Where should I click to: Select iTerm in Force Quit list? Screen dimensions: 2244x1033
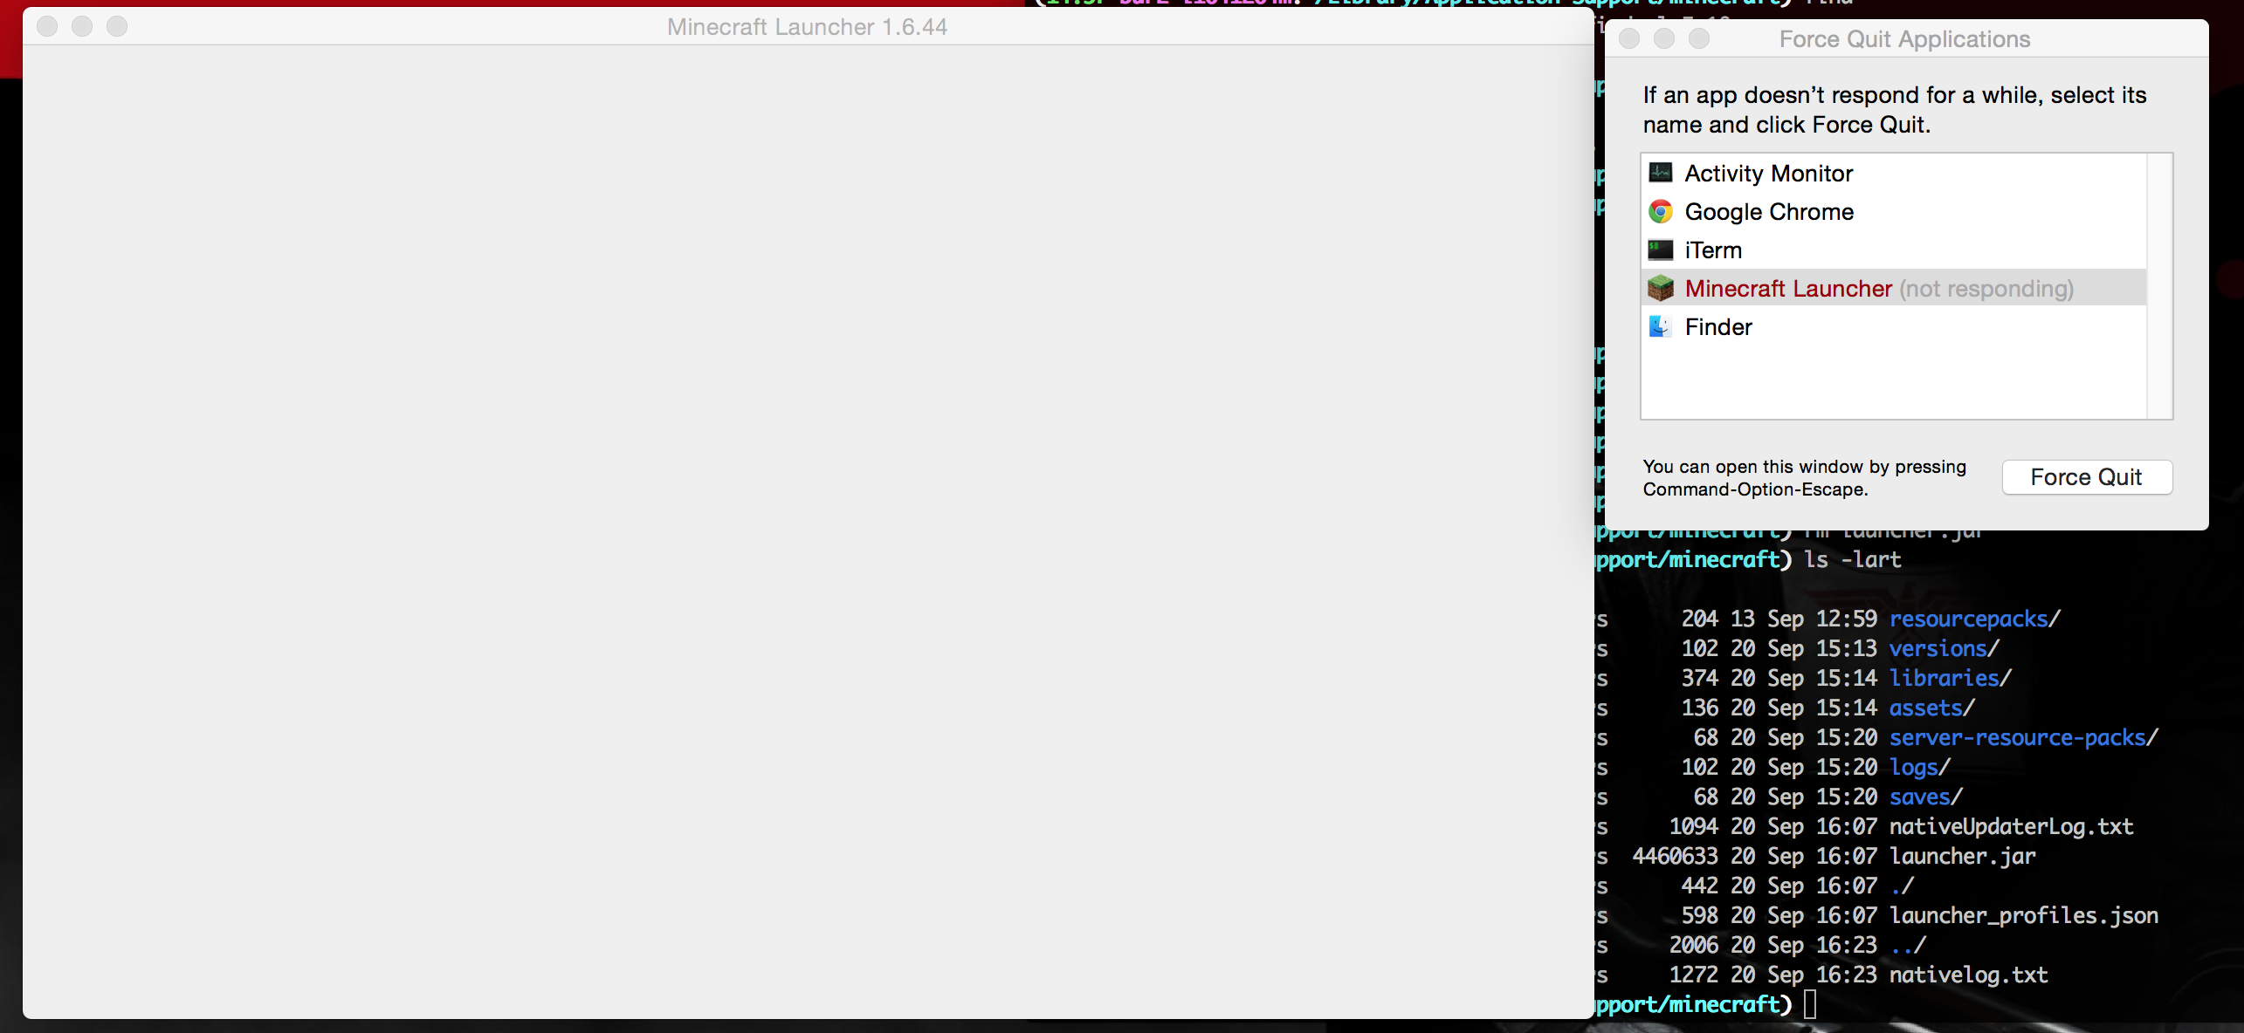coord(1713,250)
